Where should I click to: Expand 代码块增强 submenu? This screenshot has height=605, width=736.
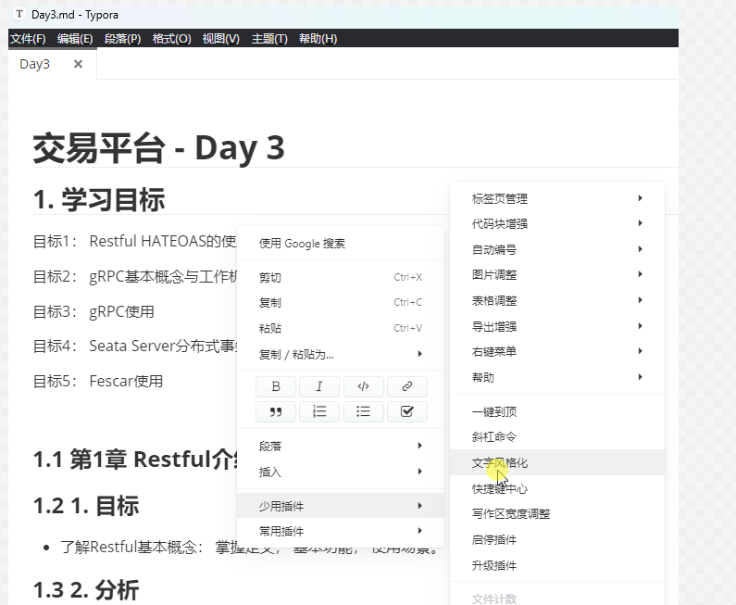click(x=557, y=223)
